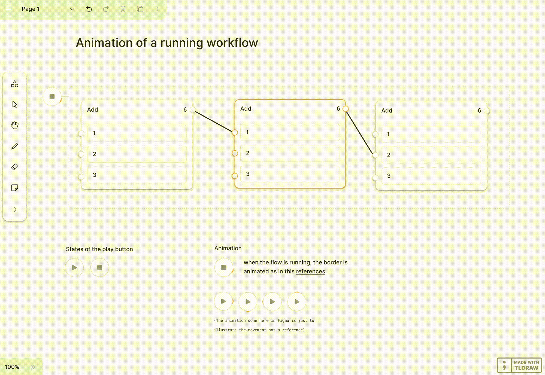Image resolution: width=545 pixels, height=375 pixels.
Task: Open the references link
Action: click(x=310, y=272)
